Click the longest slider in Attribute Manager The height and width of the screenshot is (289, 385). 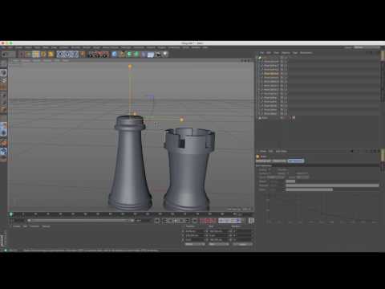(332, 185)
